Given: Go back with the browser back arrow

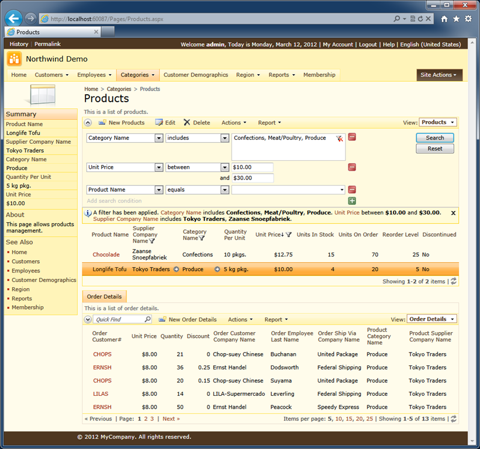Looking at the screenshot, I should point(13,18).
